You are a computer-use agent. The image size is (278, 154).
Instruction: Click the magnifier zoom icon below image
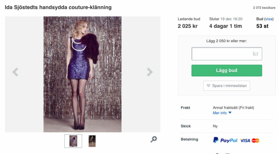click(x=153, y=140)
